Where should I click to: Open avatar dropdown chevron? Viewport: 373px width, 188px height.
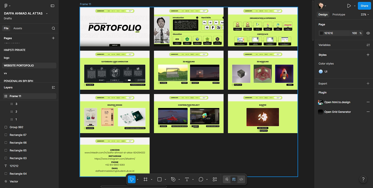[x=325, y=6]
